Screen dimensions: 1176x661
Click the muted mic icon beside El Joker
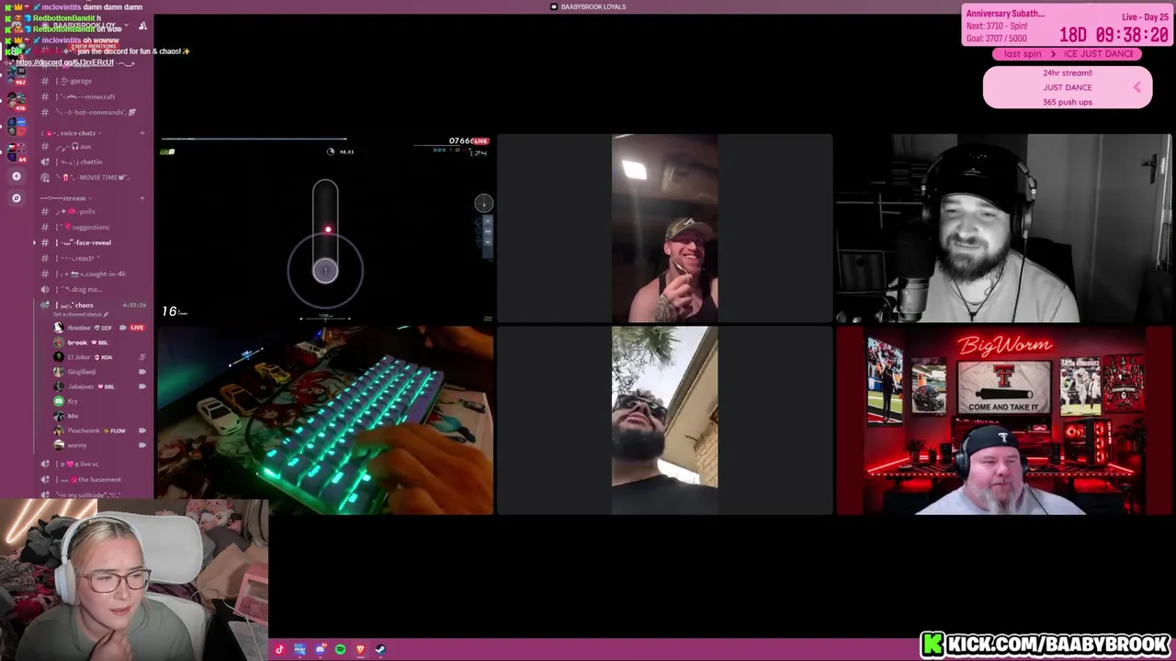pos(141,357)
